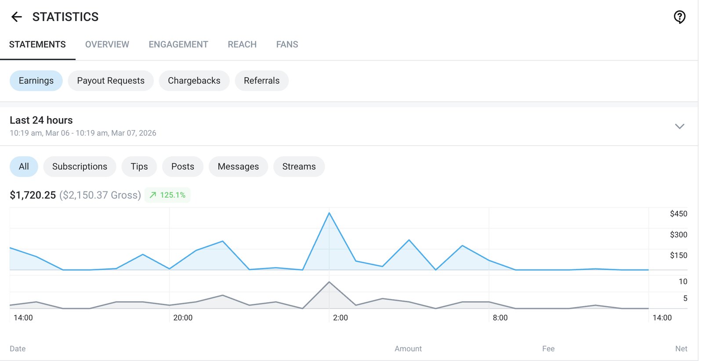Click the 20:00 time axis label
Viewport: 703px width, 361px height.
(183, 318)
